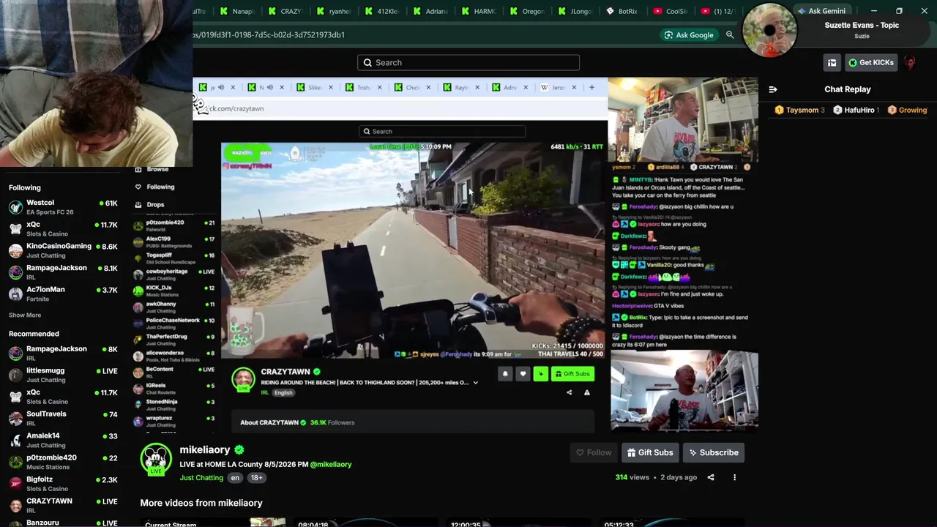Viewport: 937px width, 527px height.
Task: Follow the mikeliaory channel
Action: 594,453
